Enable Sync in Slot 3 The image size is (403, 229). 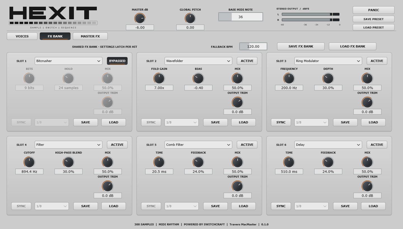[281, 122]
